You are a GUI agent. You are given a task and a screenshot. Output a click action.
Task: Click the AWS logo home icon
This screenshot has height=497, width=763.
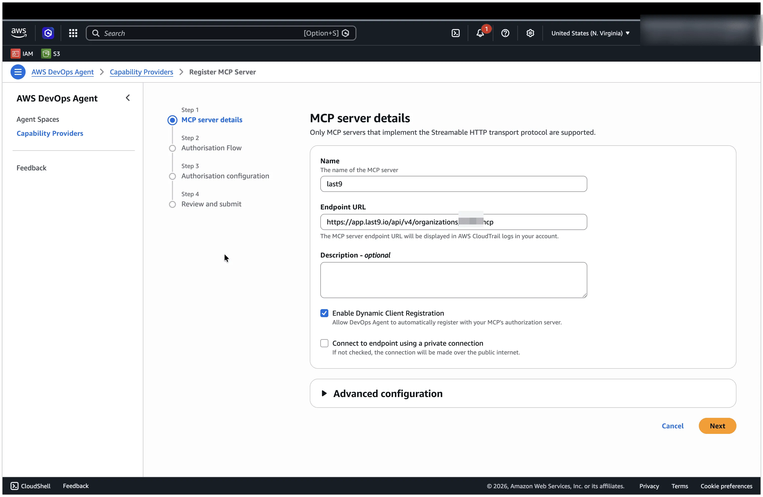pyautogui.click(x=19, y=33)
